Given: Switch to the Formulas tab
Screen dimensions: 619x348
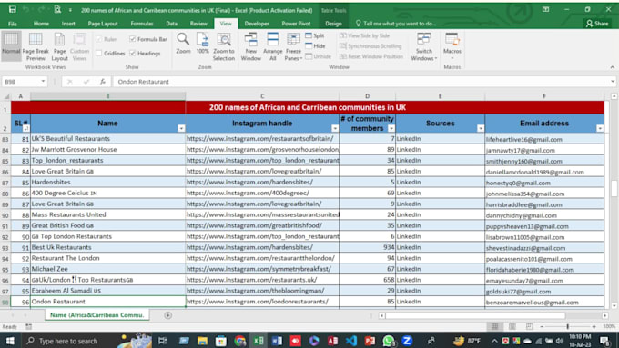Looking at the screenshot, I should [x=142, y=24].
